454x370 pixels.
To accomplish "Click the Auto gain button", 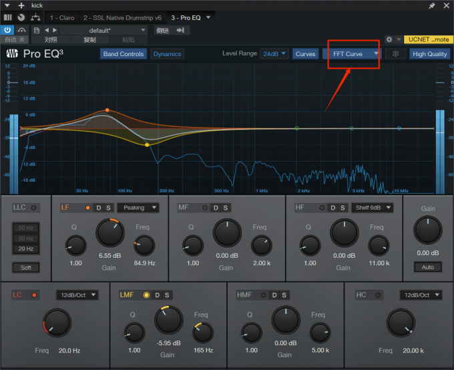I will pos(428,267).
